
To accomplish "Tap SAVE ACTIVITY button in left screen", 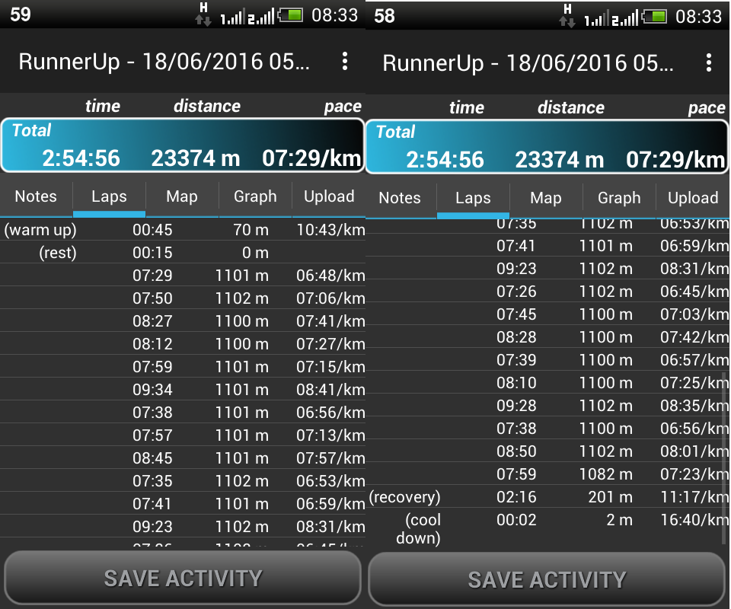I will tap(183, 579).
